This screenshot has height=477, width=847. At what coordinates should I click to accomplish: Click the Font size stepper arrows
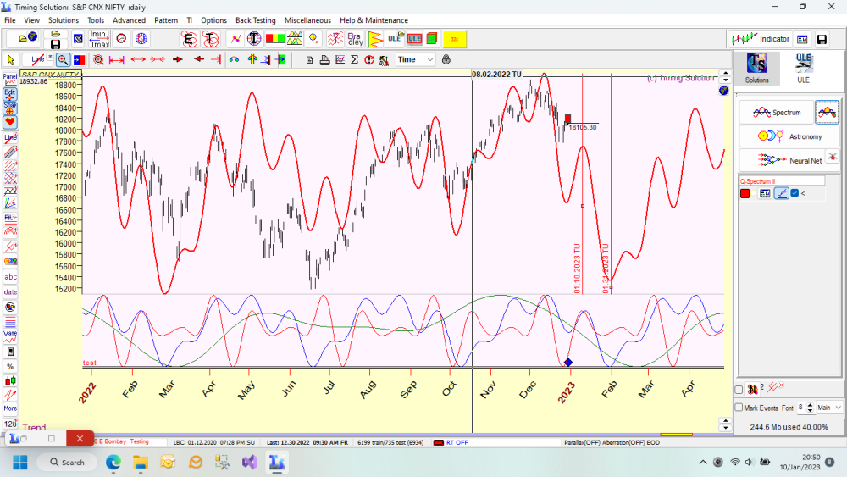pos(810,408)
